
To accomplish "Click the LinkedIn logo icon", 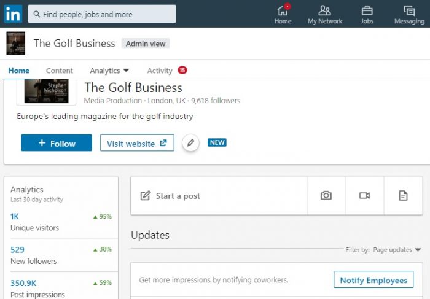I will coord(14,14).
